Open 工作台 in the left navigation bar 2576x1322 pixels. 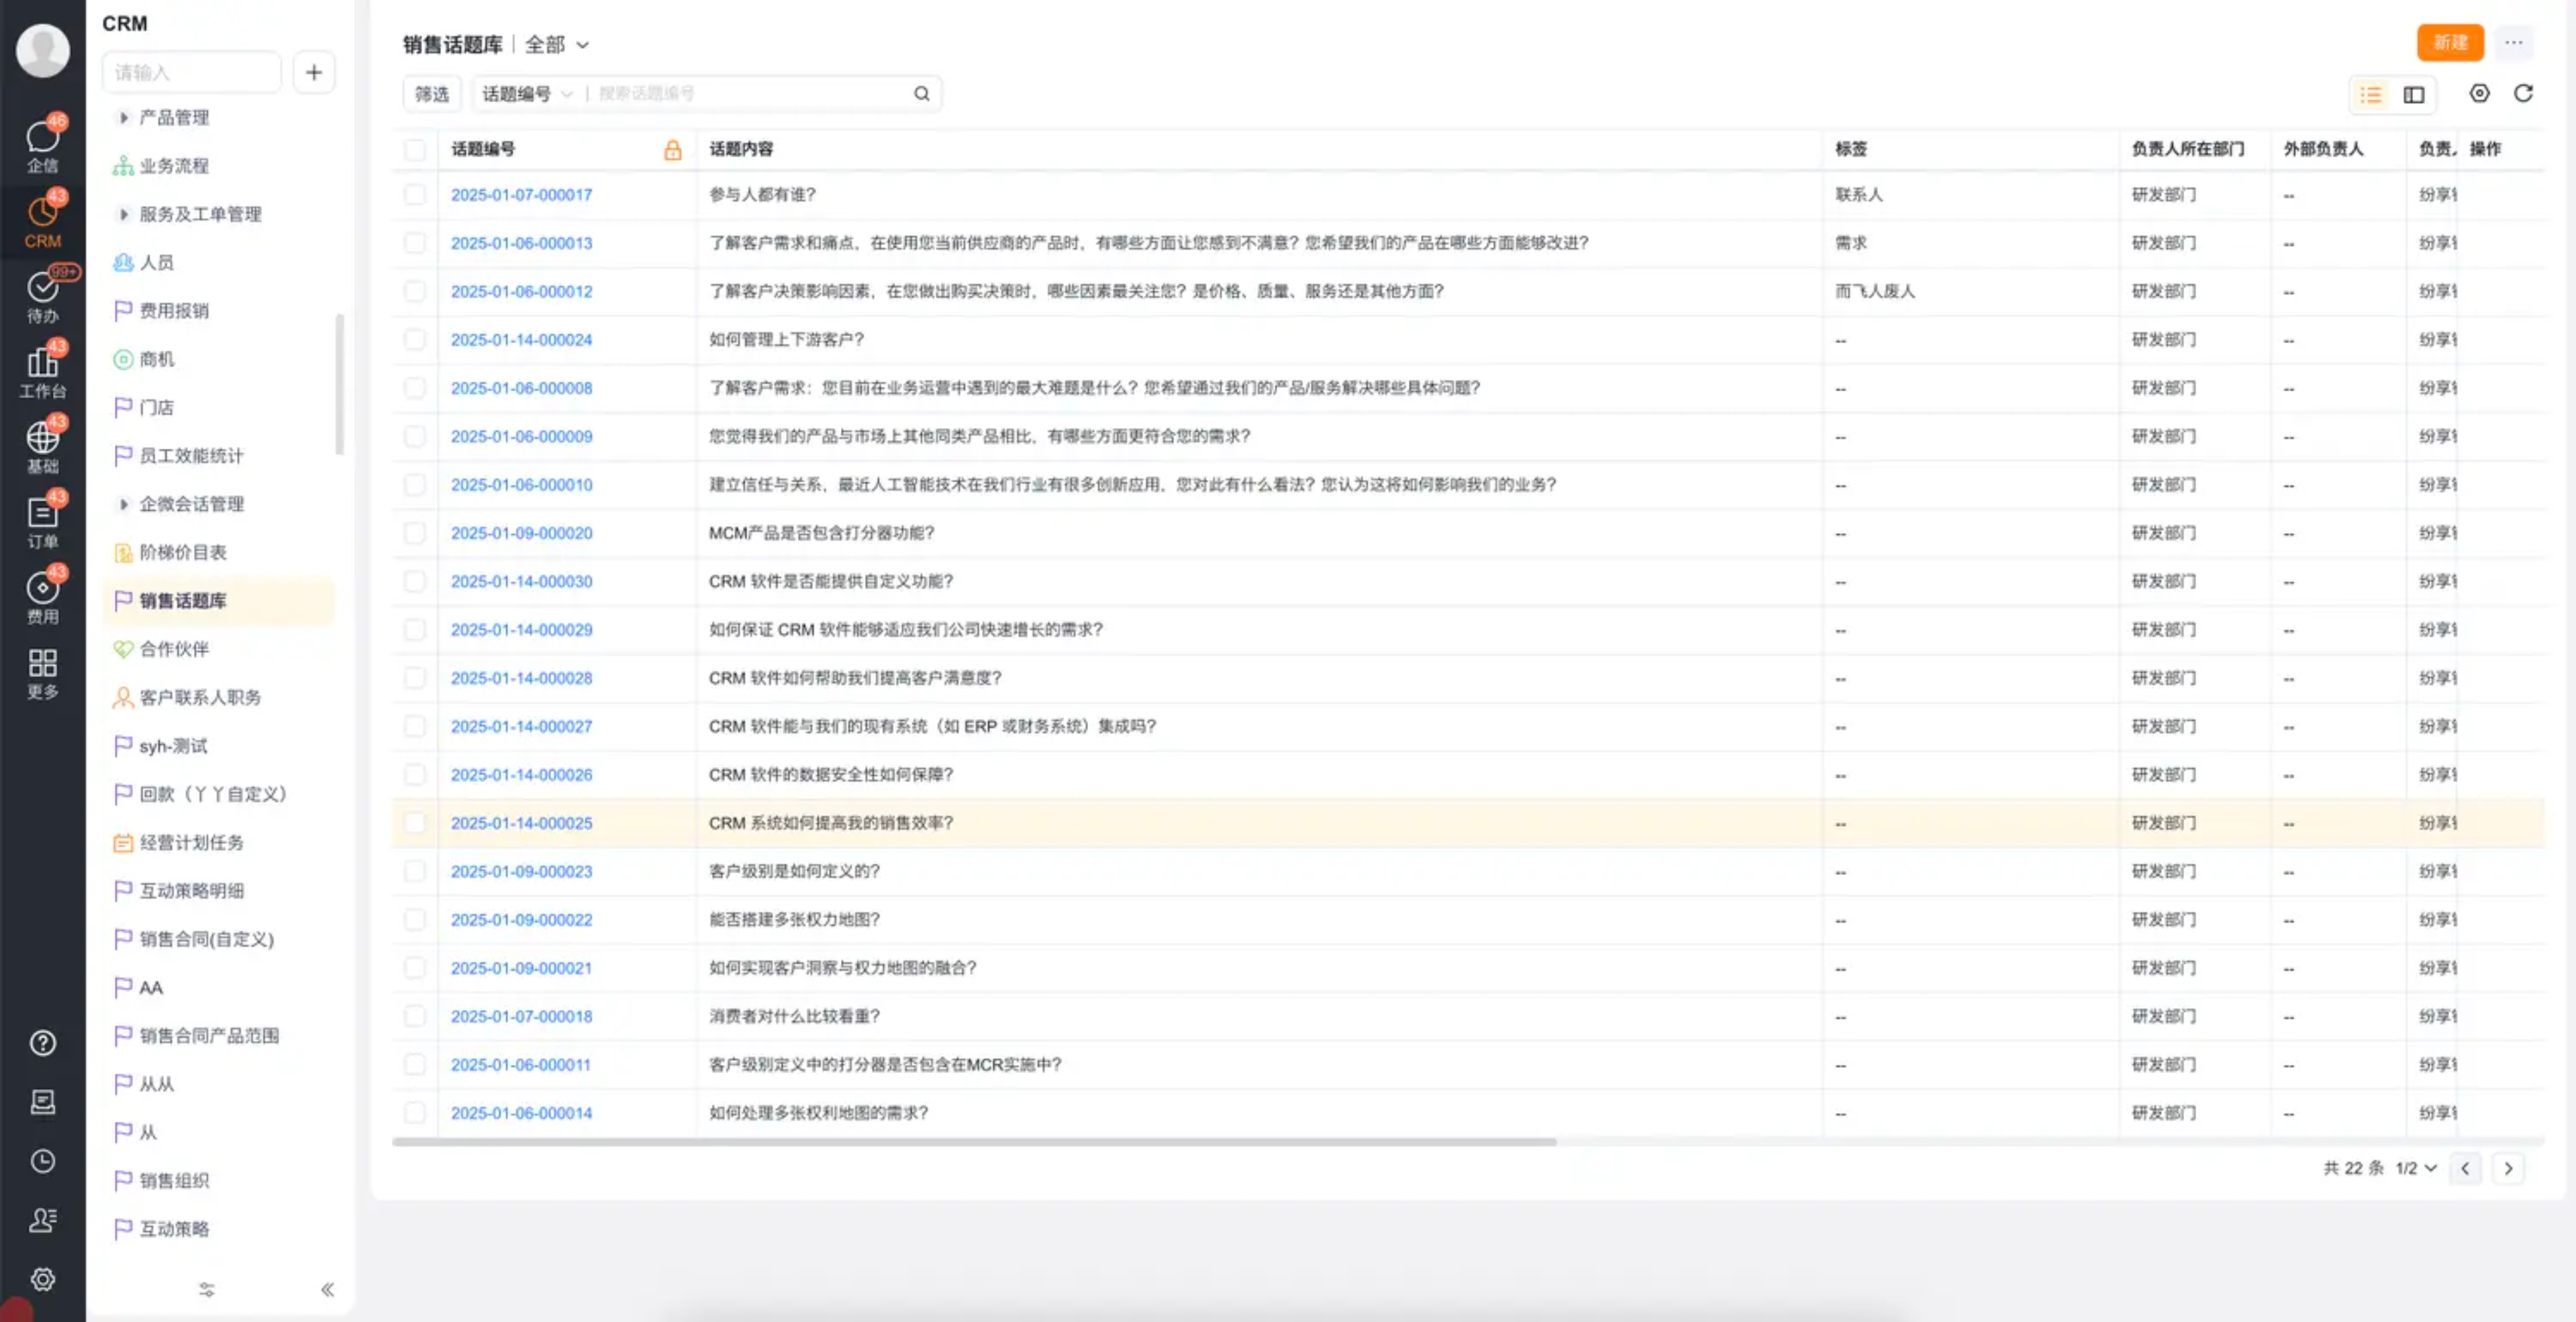[42, 371]
